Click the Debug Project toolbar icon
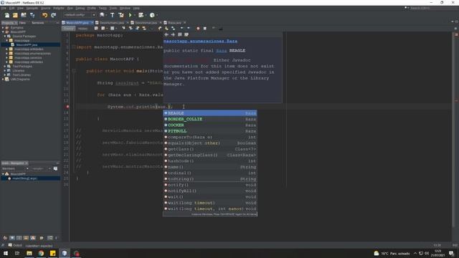Image resolution: width=459 pixels, height=258 pixels. point(141,15)
